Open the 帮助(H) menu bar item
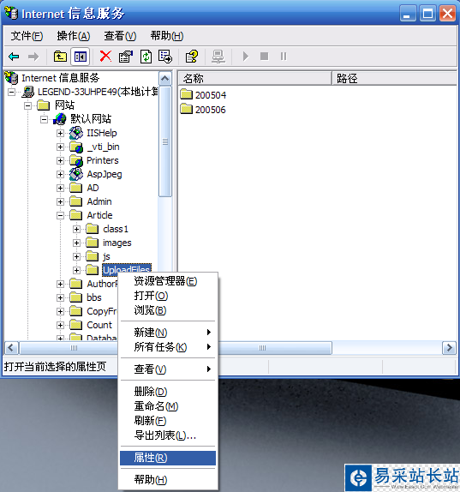The image size is (460, 492). coord(167,36)
